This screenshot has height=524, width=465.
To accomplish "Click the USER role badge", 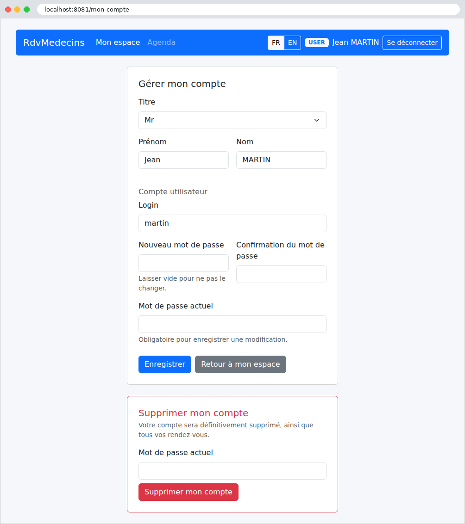I will click(317, 43).
